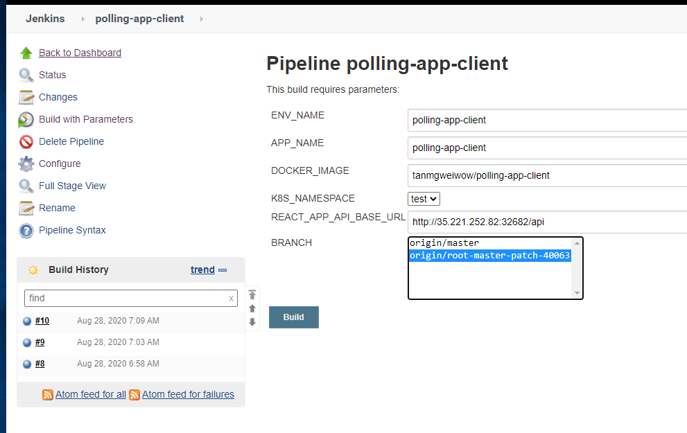687x433 pixels.
Task: Click the Back to Dashboard arrow icon
Action: 26,53
